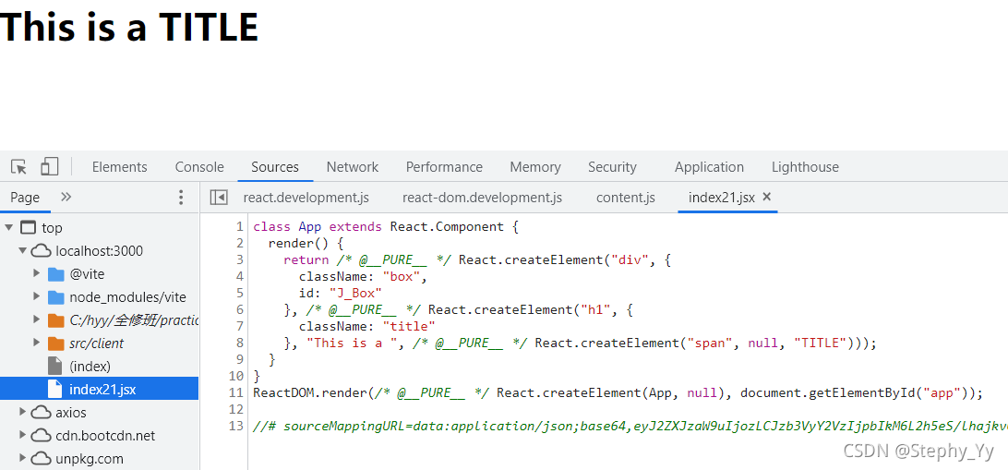Click the ReactDOM.render code line

[x=618, y=392]
